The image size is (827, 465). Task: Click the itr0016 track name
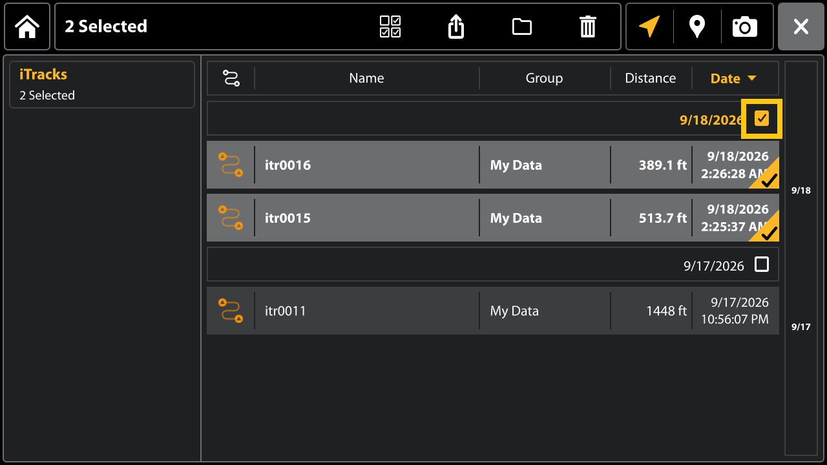pos(288,165)
